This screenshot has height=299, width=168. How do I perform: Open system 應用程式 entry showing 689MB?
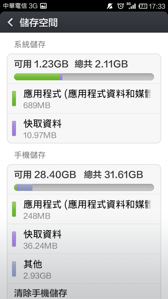[84, 99]
